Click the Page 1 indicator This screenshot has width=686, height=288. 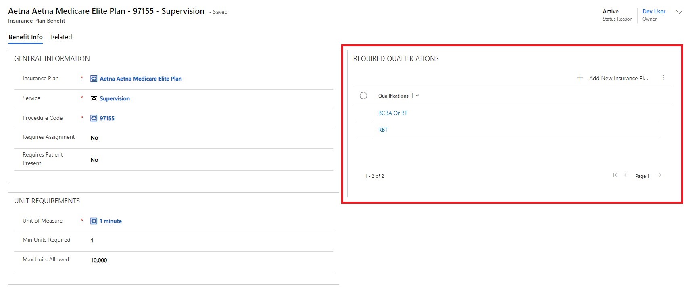(x=642, y=176)
